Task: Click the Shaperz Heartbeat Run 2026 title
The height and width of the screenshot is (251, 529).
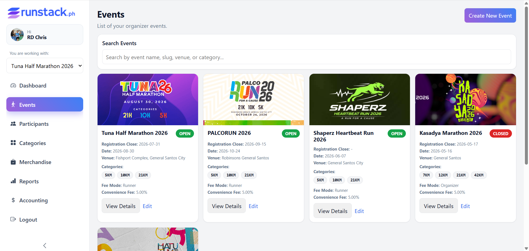Action: pyautogui.click(x=344, y=136)
